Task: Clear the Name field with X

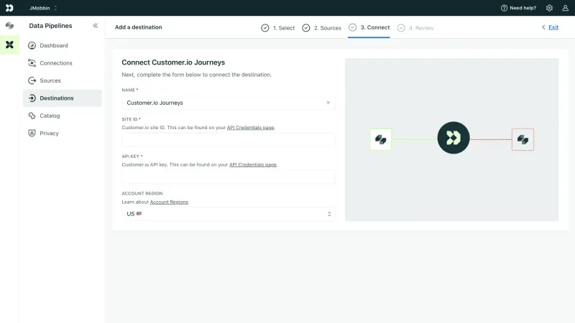Action: click(x=328, y=103)
